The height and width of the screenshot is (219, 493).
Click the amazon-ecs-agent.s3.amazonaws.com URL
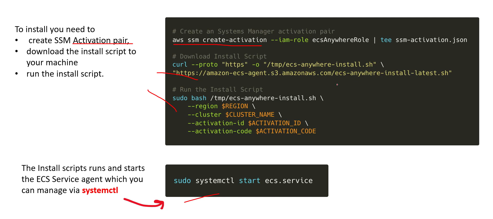pyautogui.click(x=312, y=73)
